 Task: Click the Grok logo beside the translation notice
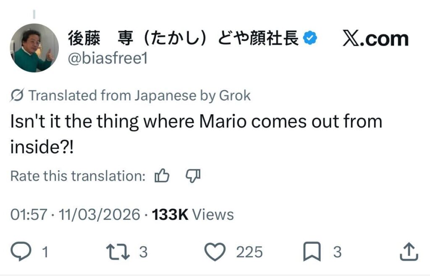(x=17, y=96)
